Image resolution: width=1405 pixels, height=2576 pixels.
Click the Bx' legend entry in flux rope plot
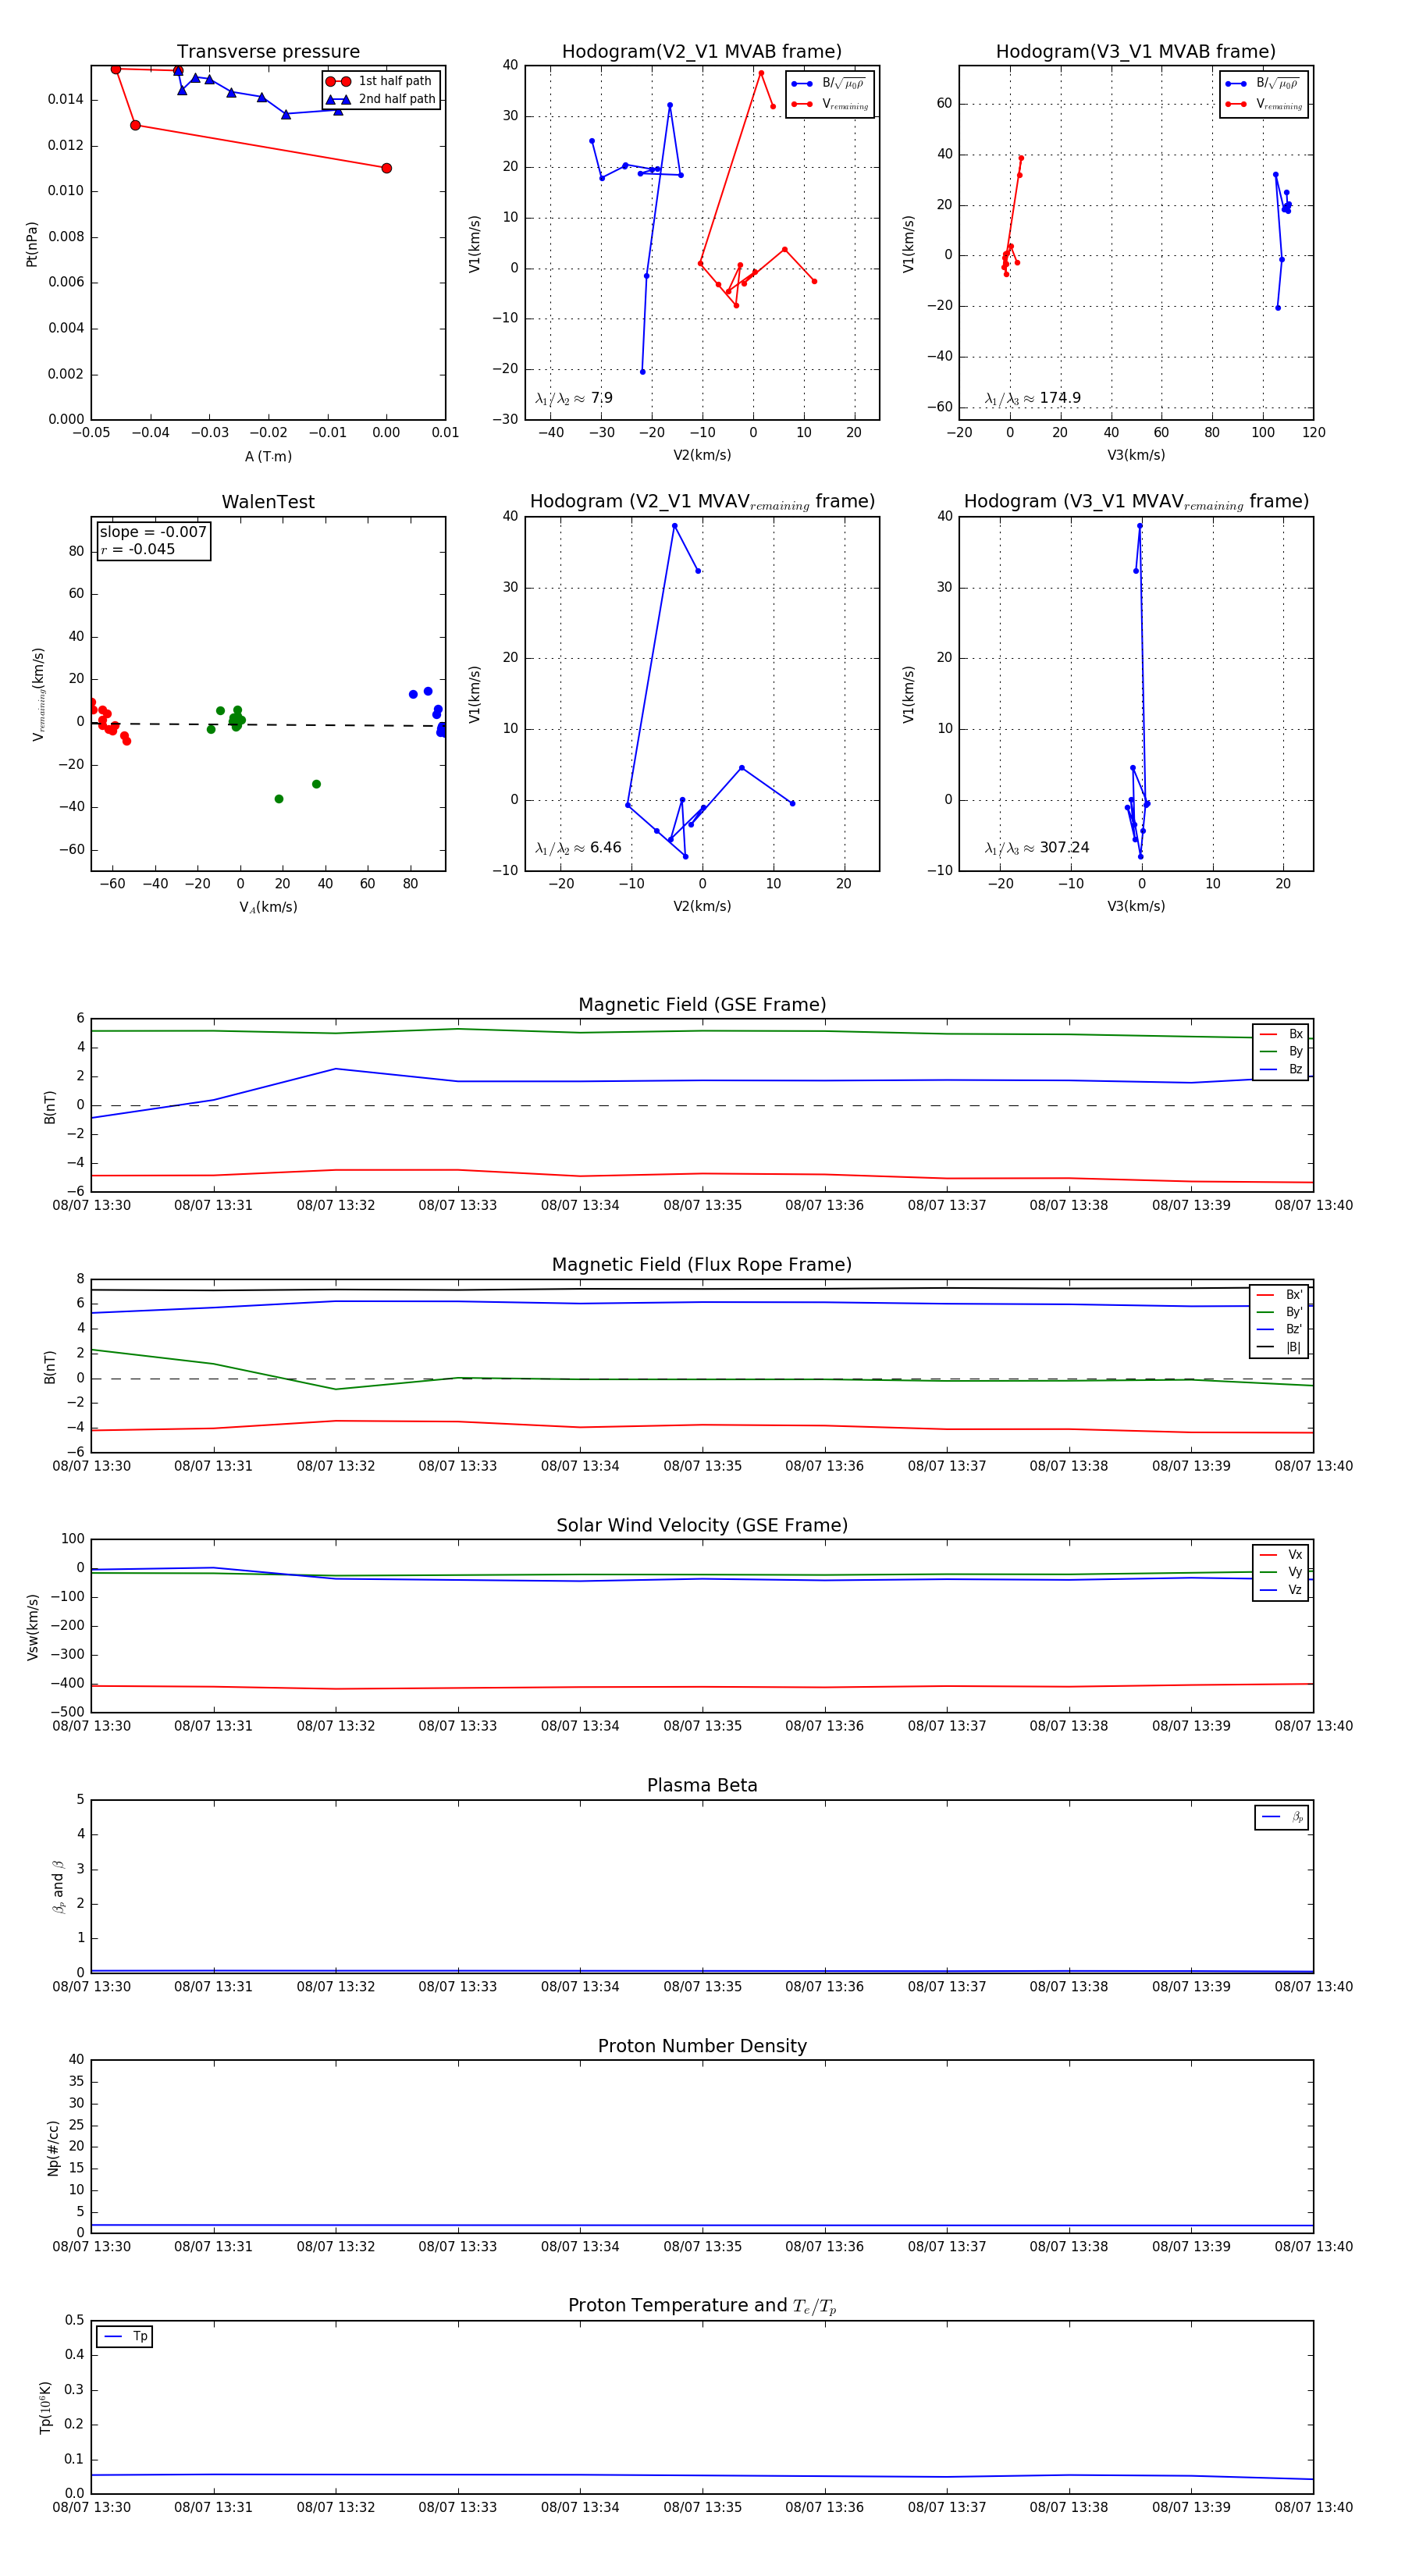(1279, 1294)
